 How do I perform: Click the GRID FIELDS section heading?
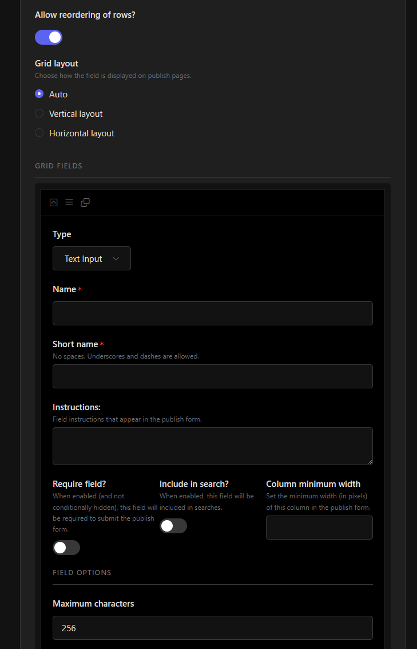coord(58,166)
